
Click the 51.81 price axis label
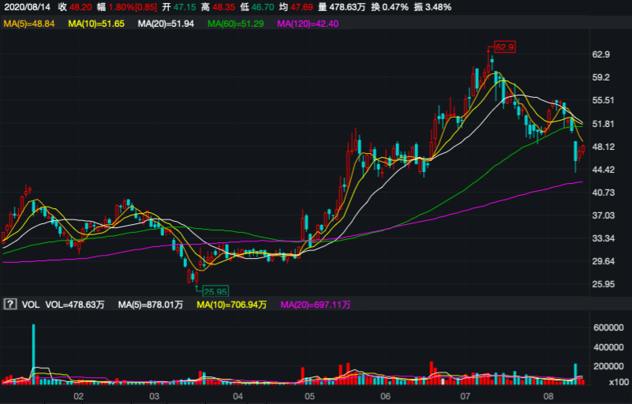[602, 124]
